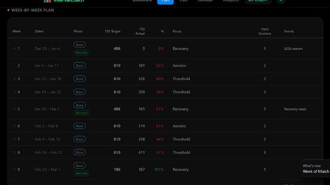
Task: Click the week 2 number cell
Action: [x=19, y=65]
